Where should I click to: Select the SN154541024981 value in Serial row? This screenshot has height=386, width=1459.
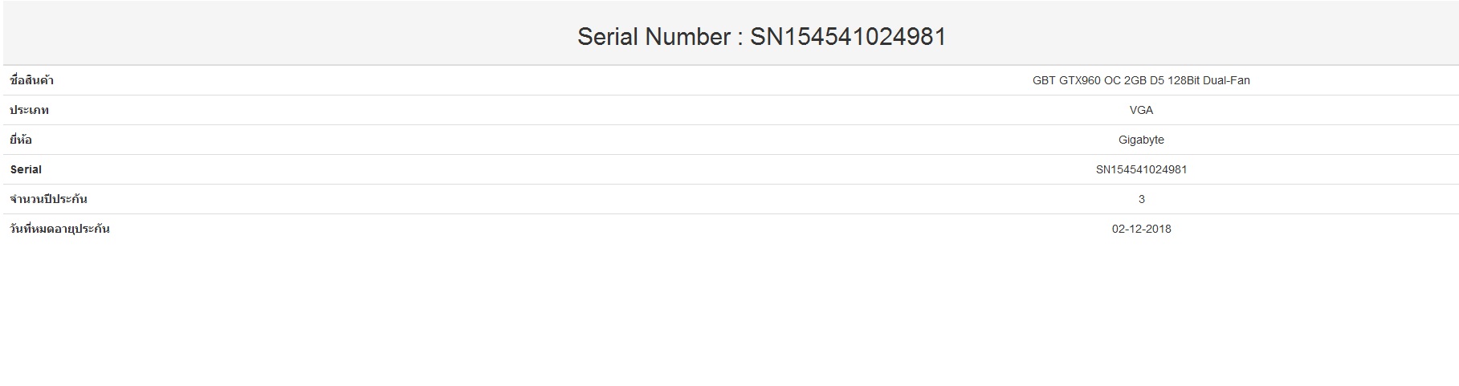coord(1141,169)
